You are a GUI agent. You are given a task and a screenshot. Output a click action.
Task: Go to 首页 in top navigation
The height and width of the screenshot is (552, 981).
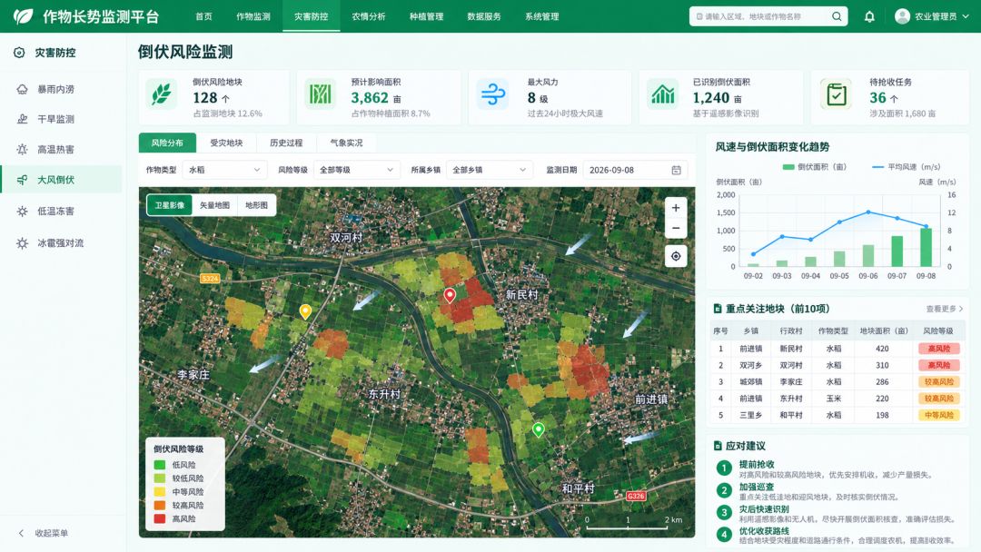point(204,16)
